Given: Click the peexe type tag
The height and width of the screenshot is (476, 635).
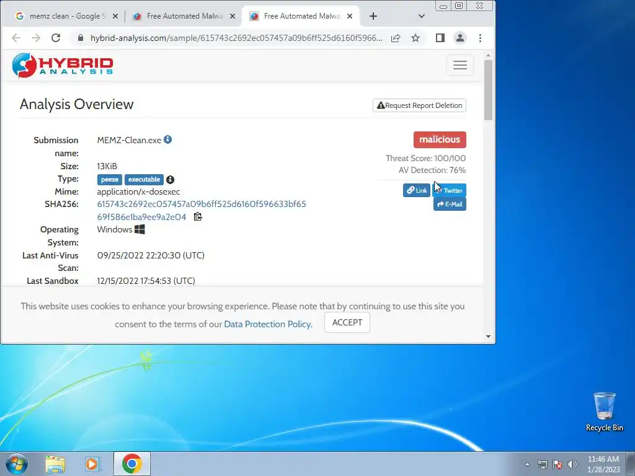Looking at the screenshot, I should (110, 179).
